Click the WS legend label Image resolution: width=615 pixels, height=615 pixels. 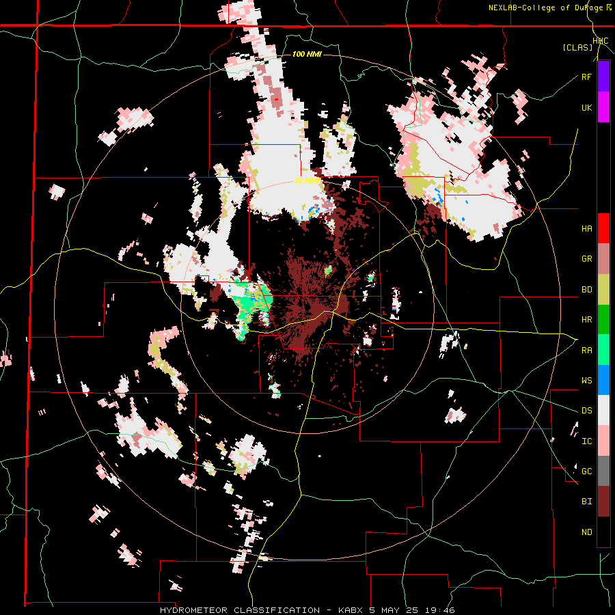click(586, 380)
